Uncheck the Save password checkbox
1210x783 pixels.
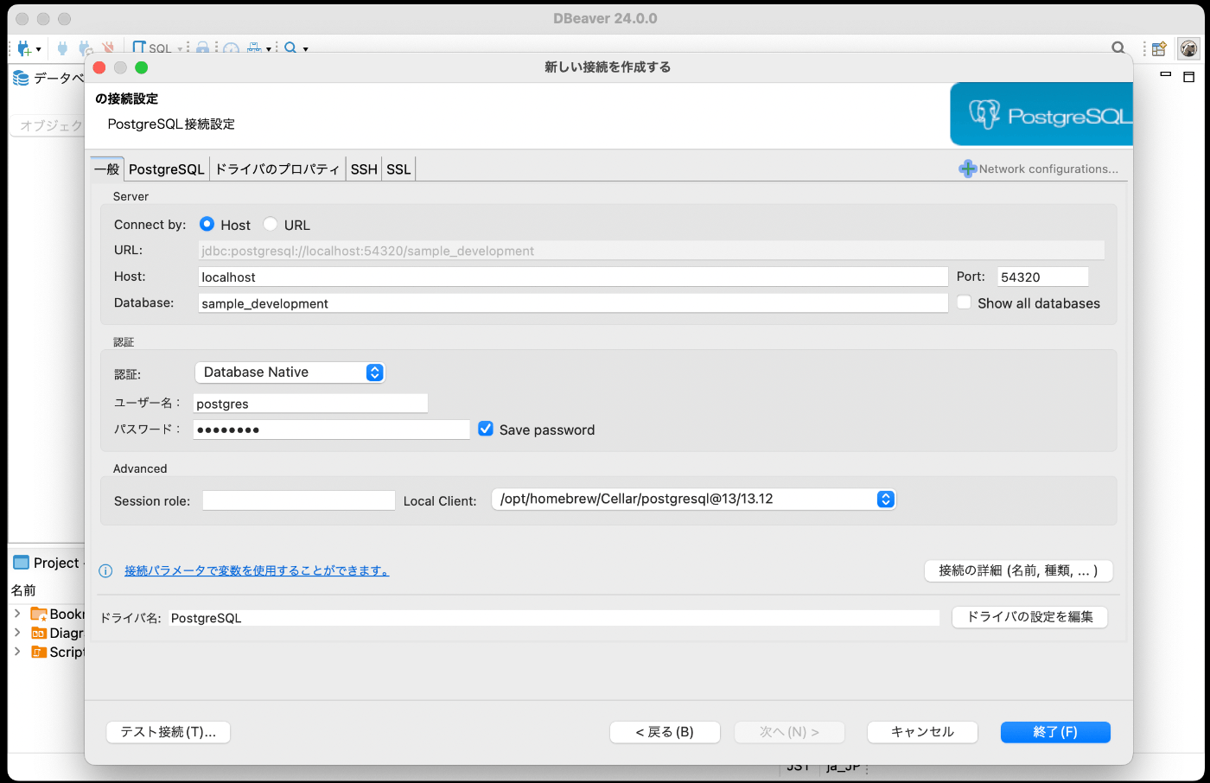tap(486, 429)
